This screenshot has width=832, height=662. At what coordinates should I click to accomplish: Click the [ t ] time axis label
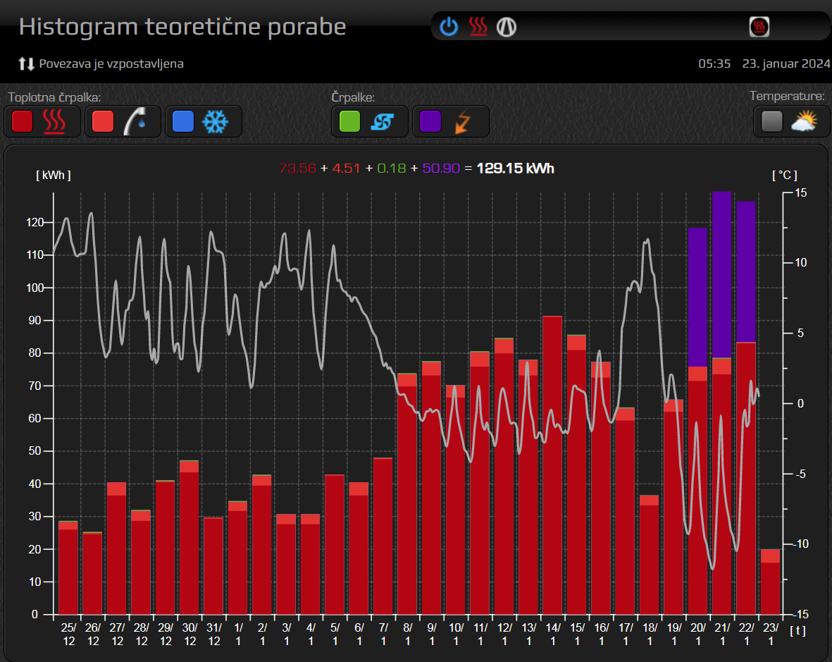tap(797, 631)
